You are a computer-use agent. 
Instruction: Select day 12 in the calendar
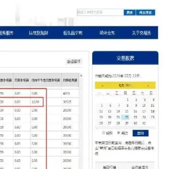(101, 112)
